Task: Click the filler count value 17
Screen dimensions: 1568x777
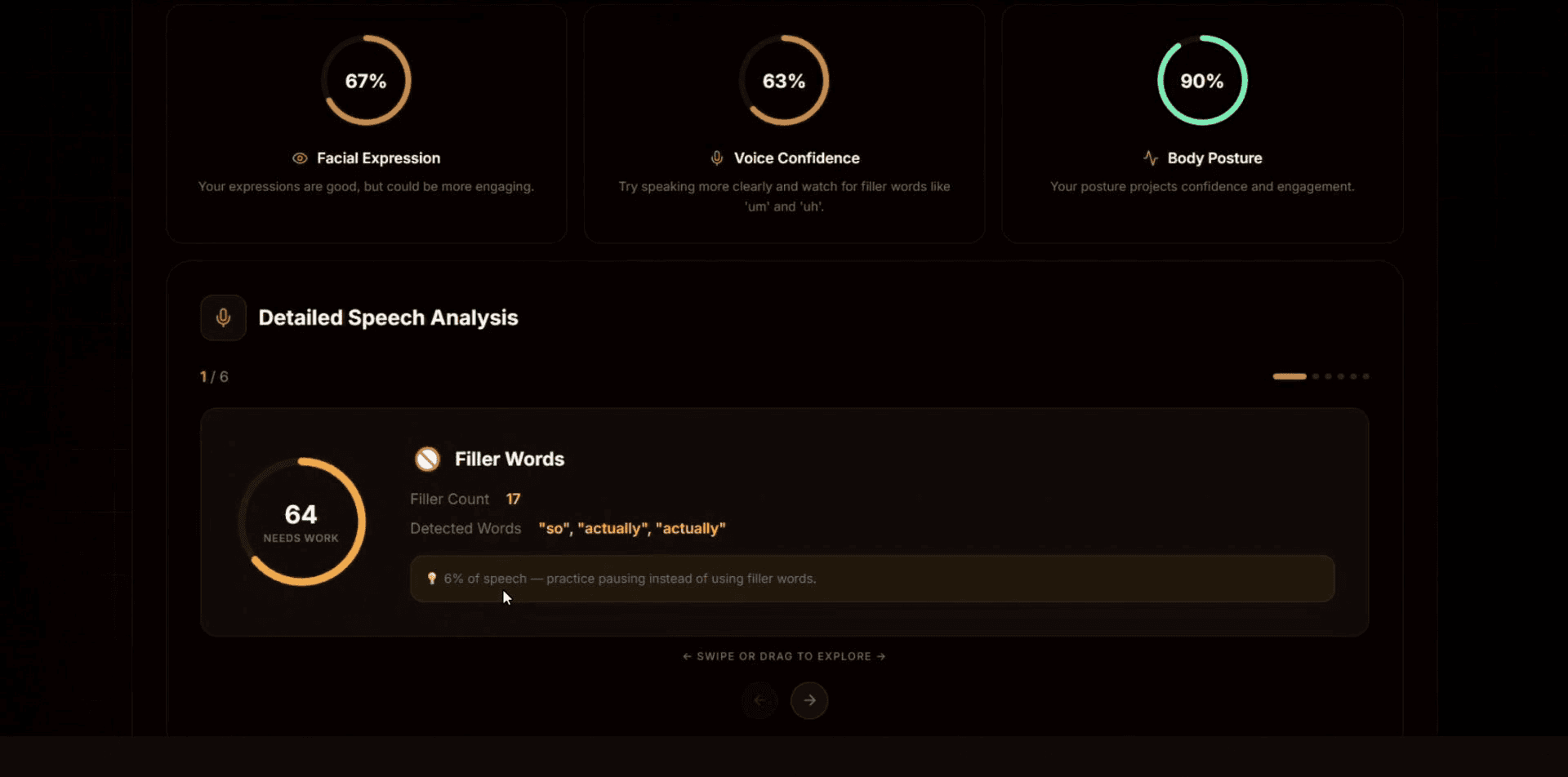Action: coord(513,499)
